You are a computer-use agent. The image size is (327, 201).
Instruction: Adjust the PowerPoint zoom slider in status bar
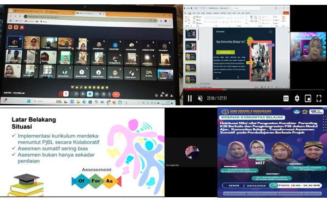pyautogui.click(x=280, y=87)
